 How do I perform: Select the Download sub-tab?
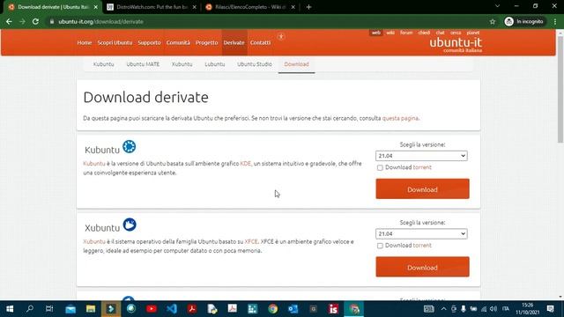[296, 64]
